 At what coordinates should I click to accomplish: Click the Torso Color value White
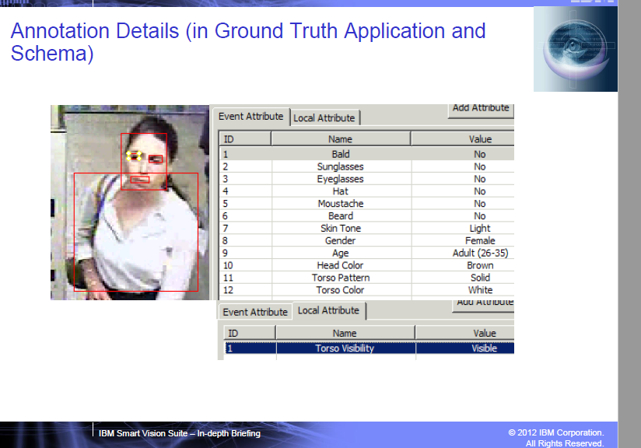click(x=480, y=290)
